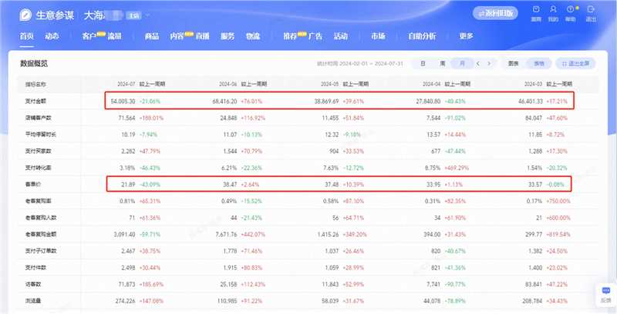Click the 2024-06 column header

coord(228,84)
